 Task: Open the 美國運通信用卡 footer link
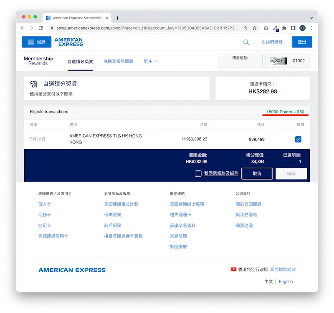coord(53,236)
